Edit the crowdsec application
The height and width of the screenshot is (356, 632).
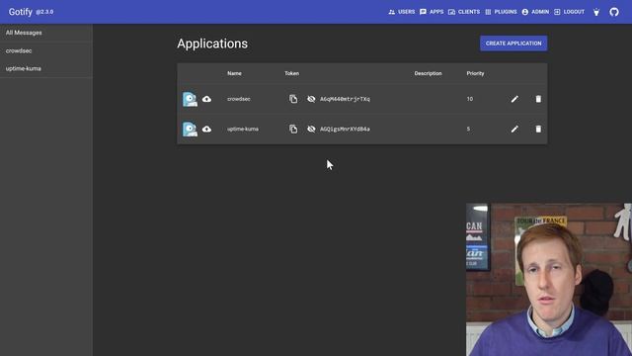pos(514,99)
